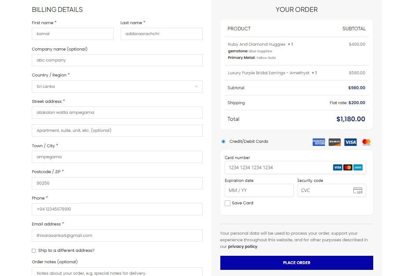412x276 pixels.
Task: Click the Expiration date MM / YY field
Action: [259, 190]
